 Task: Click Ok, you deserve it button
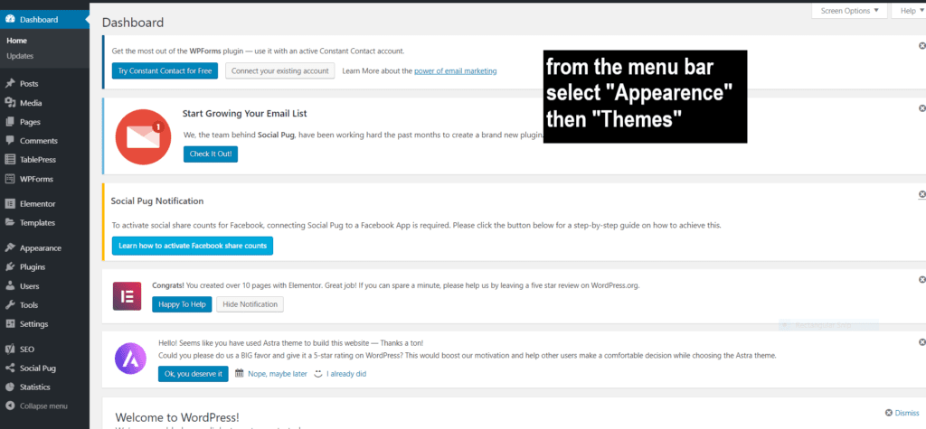[194, 374]
